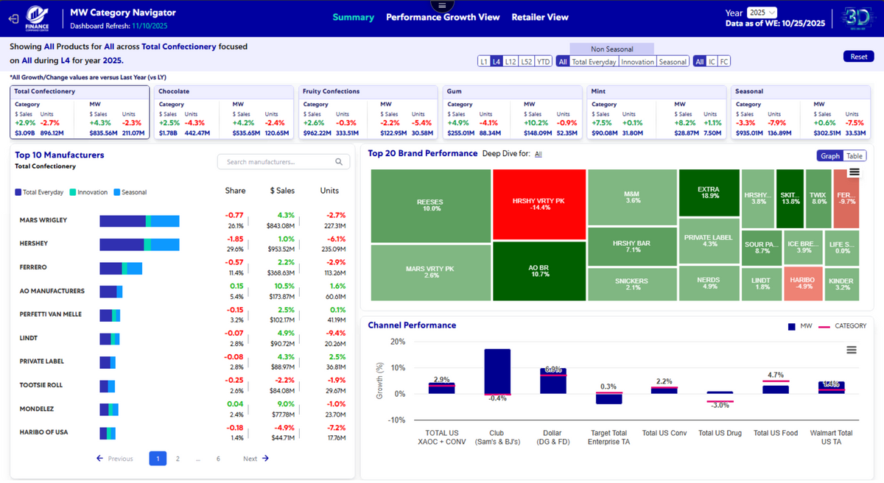This screenshot has height=483, width=884.
Task: Open the top center hamburger handle
Action: point(442,5)
